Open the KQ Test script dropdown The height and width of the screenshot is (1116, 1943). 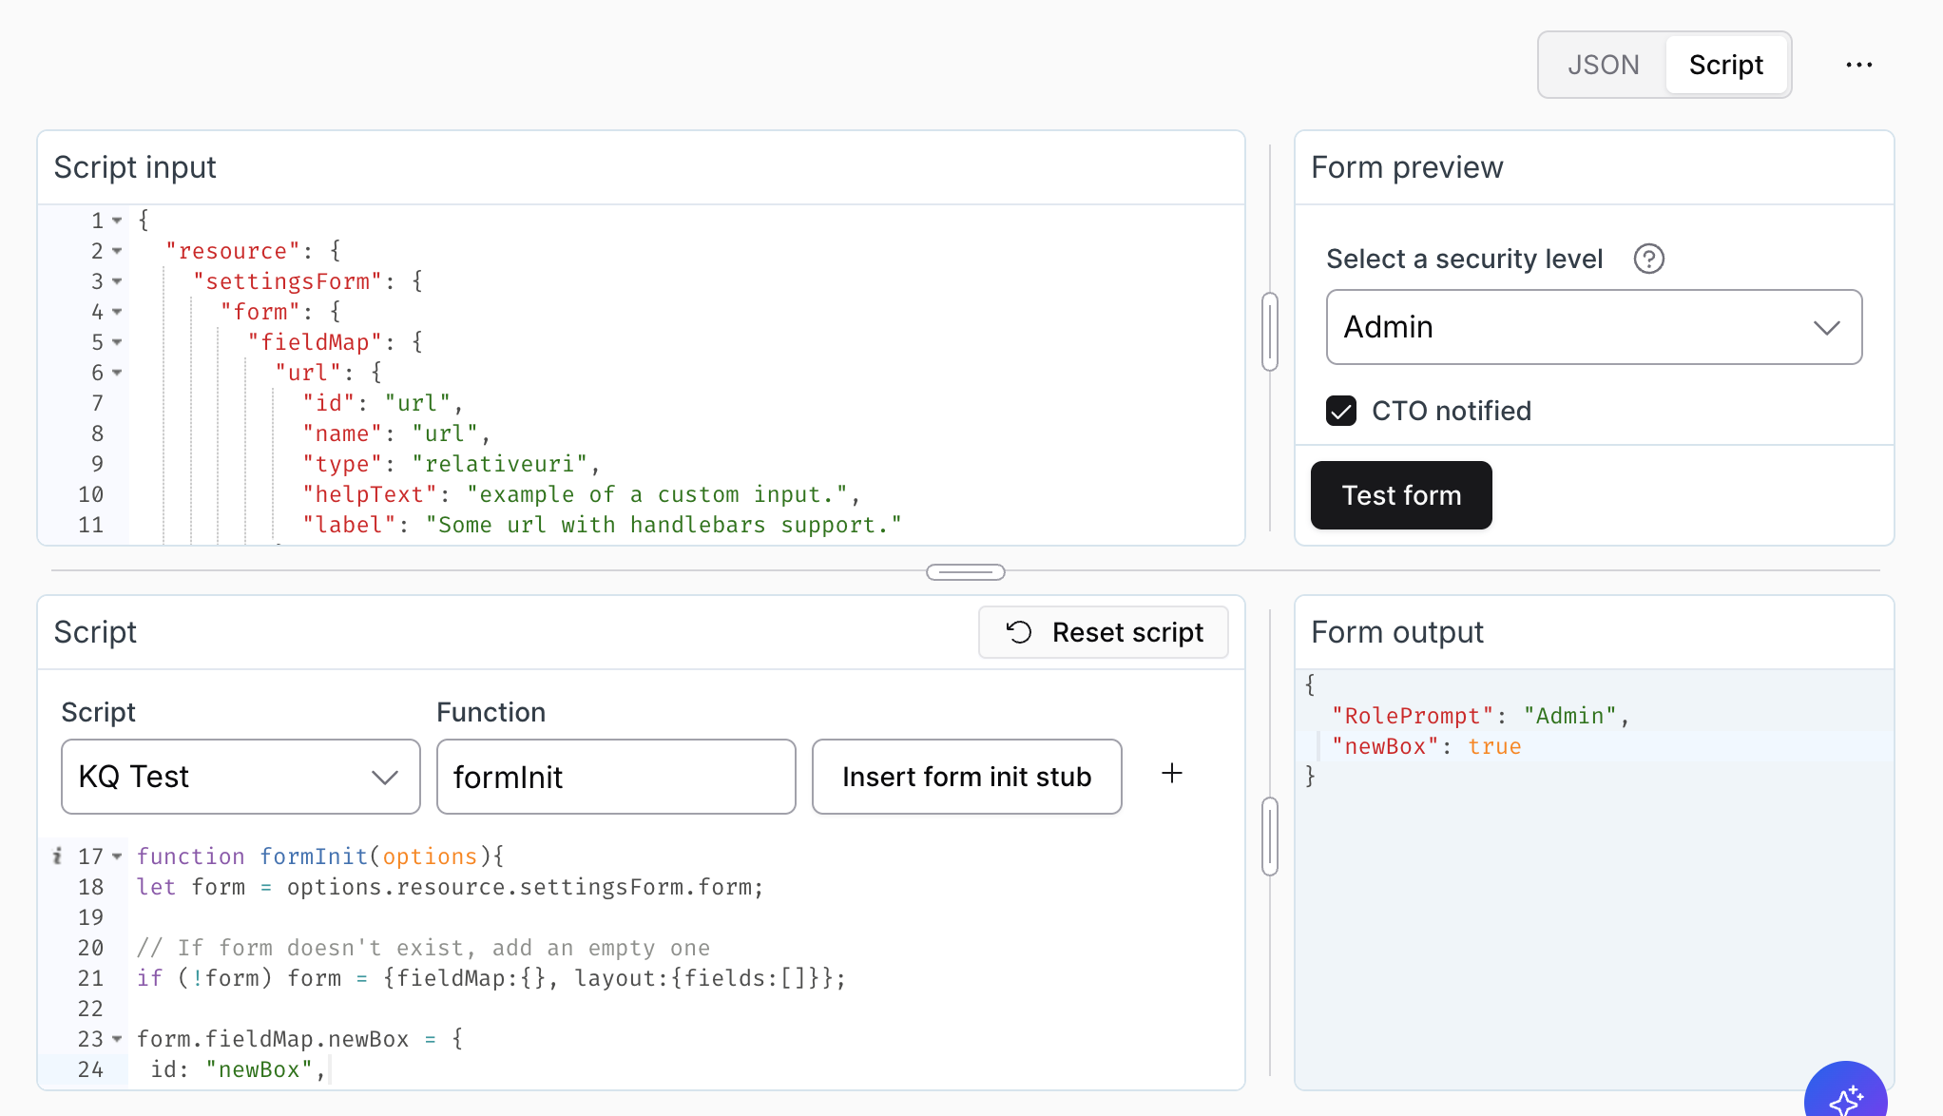click(240, 777)
